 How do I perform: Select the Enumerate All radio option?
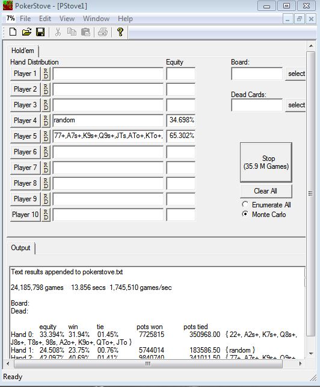pos(266,204)
